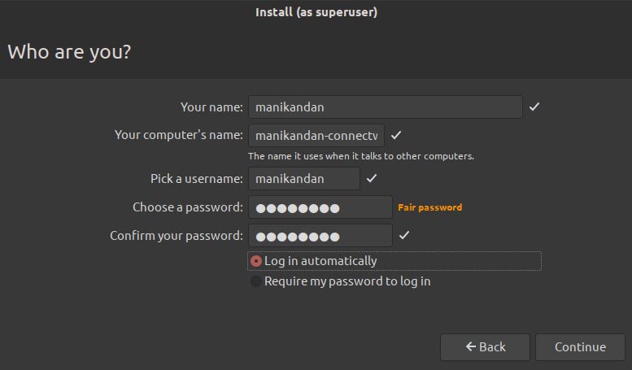Click the Install (as superuser) title bar
632x370 pixels.
[x=316, y=12]
